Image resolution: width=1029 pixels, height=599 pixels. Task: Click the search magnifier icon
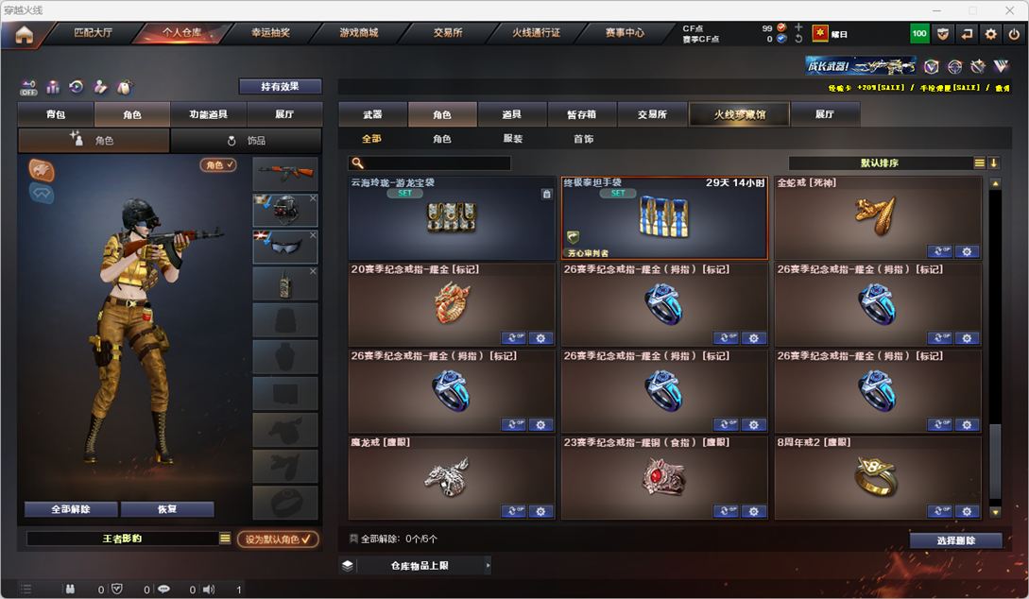click(x=357, y=163)
